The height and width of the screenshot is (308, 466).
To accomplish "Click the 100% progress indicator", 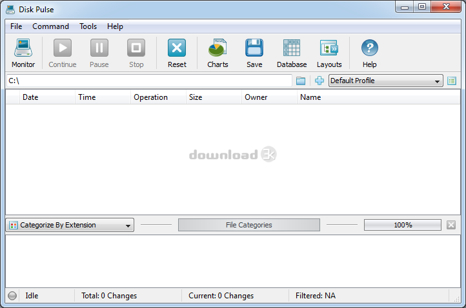I will pos(403,225).
